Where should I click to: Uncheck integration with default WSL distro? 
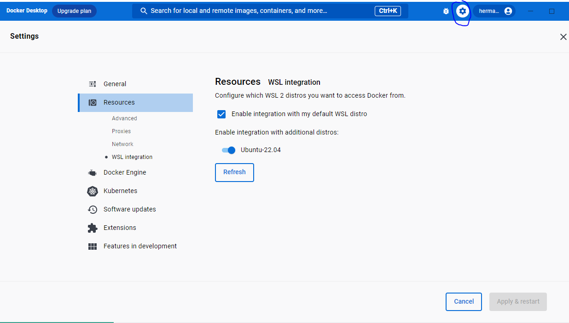click(x=221, y=114)
